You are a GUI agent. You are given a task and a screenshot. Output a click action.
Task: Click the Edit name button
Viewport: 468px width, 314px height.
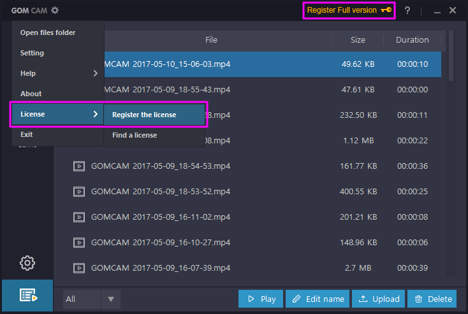(x=318, y=299)
